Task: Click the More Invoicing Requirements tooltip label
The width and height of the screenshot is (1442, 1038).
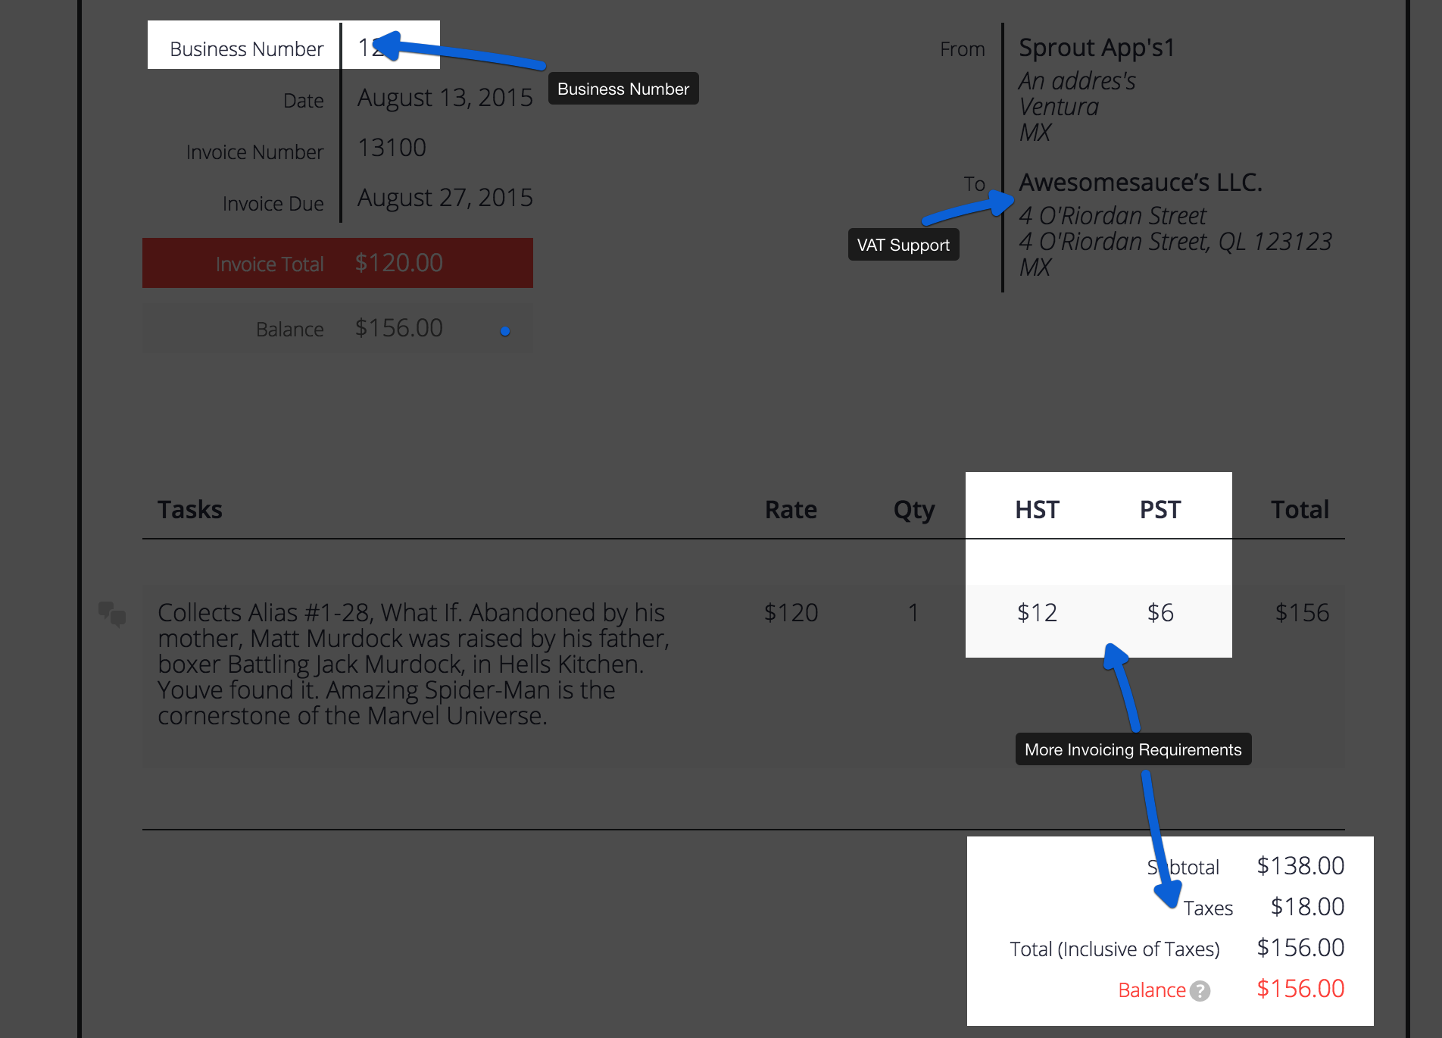Action: pos(1132,749)
